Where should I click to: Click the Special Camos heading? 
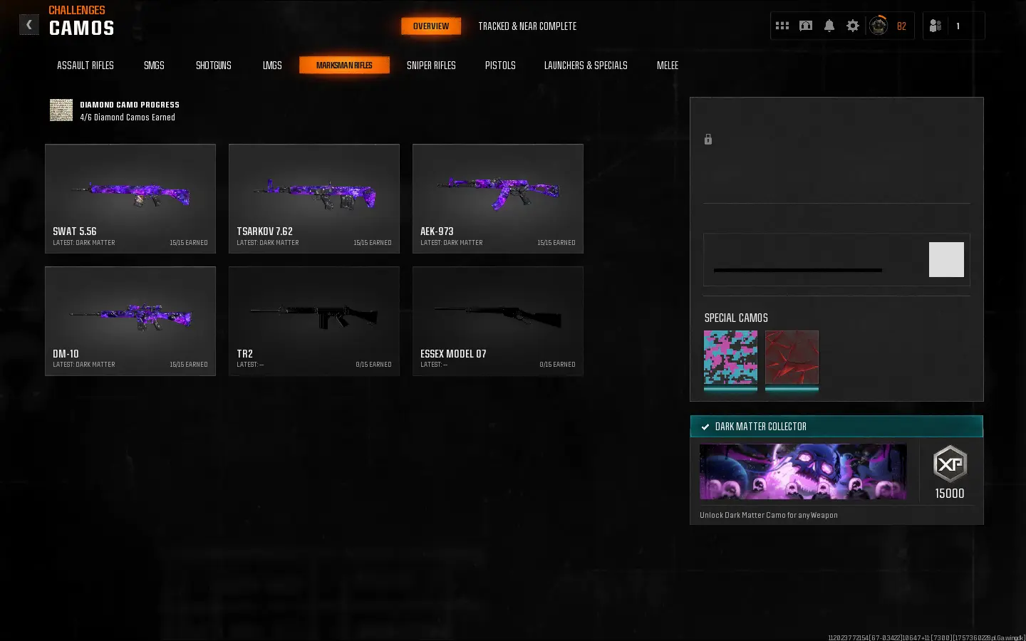[x=736, y=318]
